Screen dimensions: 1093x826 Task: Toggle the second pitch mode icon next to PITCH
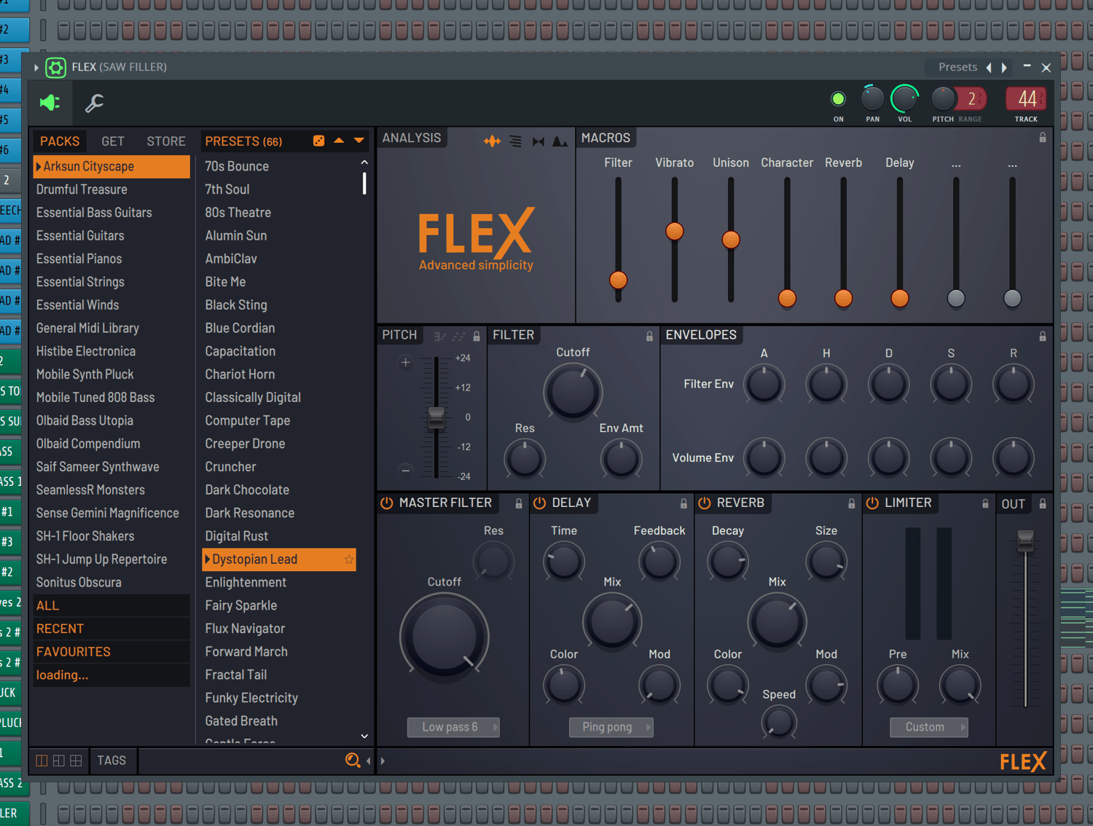pos(458,336)
